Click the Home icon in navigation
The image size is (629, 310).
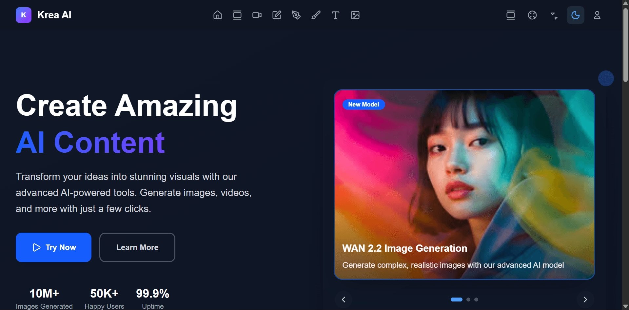[x=218, y=15]
